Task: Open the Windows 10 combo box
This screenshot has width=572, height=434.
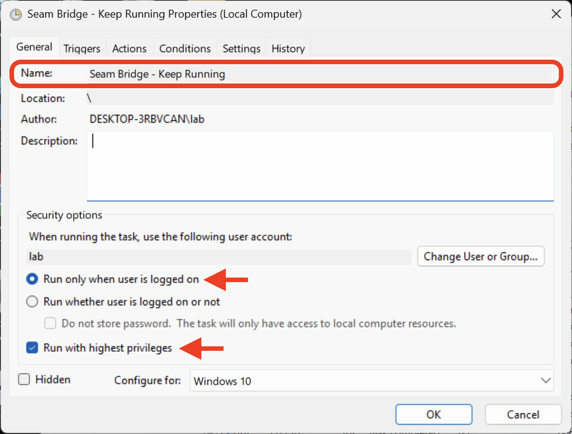Action: 362,381
